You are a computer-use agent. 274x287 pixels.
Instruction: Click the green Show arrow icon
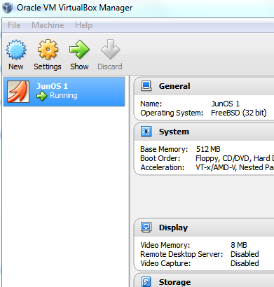[x=79, y=49]
